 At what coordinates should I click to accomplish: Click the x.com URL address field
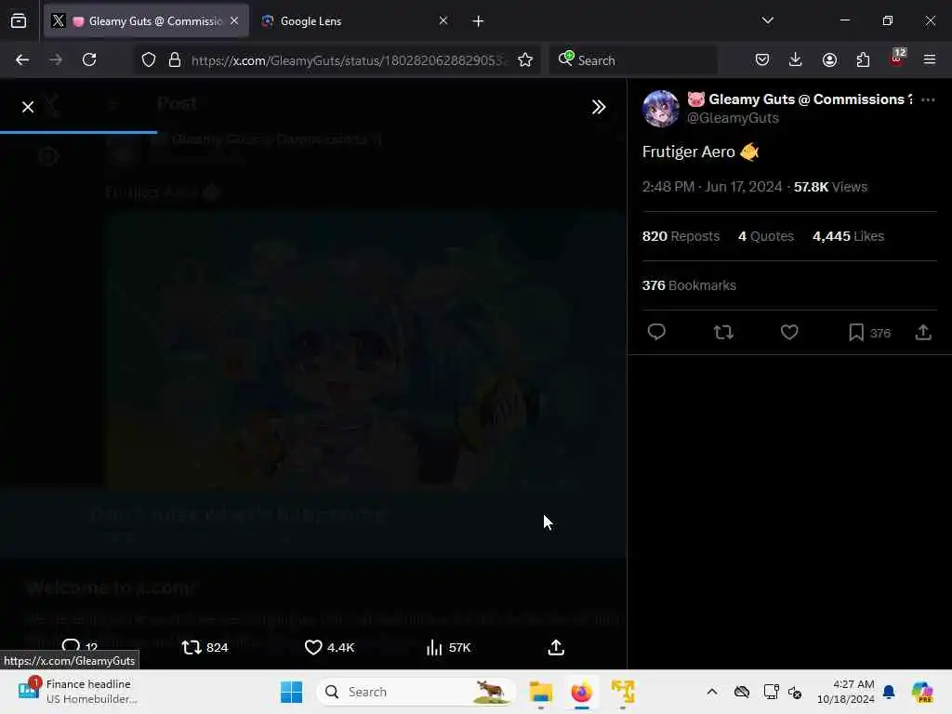[x=348, y=60]
